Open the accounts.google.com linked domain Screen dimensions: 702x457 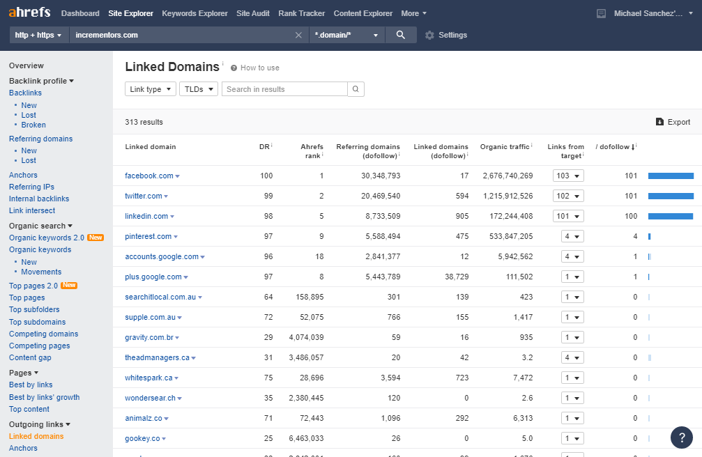[x=162, y=256]
